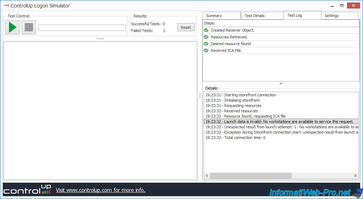Click the test progress bar
This screenshot has height=199, width=363.
click(82, 28)
